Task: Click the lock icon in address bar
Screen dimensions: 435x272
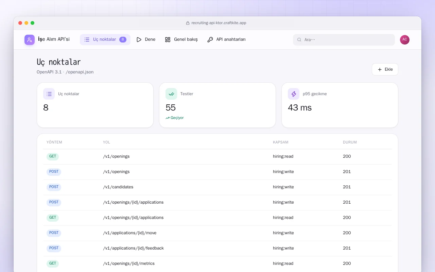Action: (188, 23)
